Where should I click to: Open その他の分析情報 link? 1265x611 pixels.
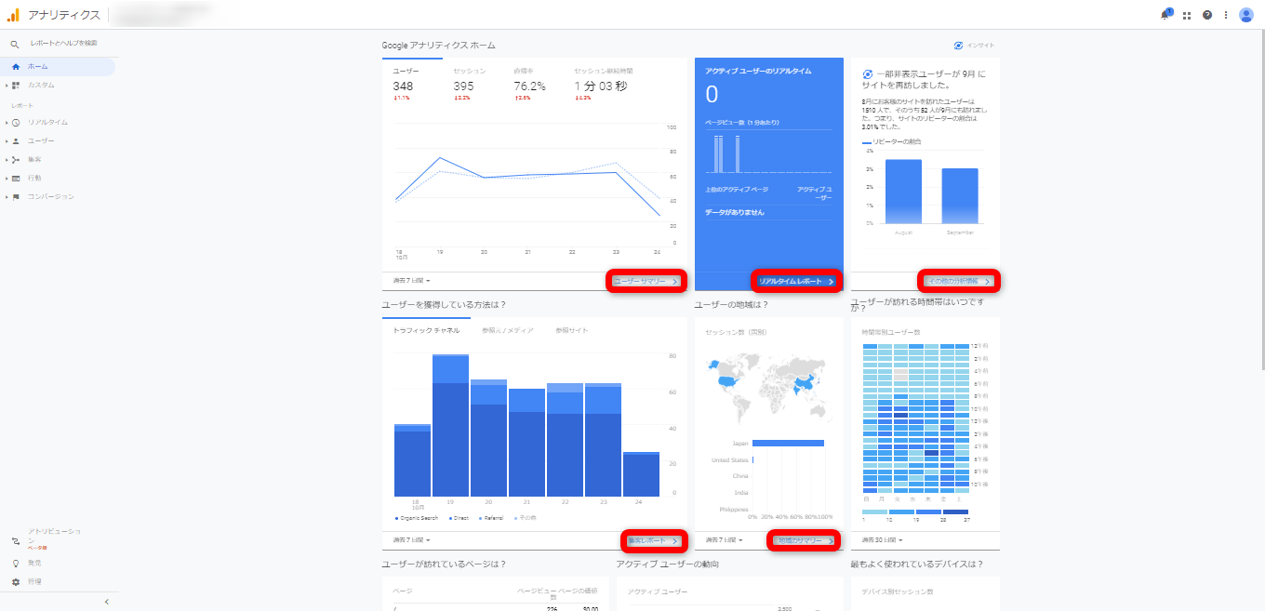click(959, 281)
